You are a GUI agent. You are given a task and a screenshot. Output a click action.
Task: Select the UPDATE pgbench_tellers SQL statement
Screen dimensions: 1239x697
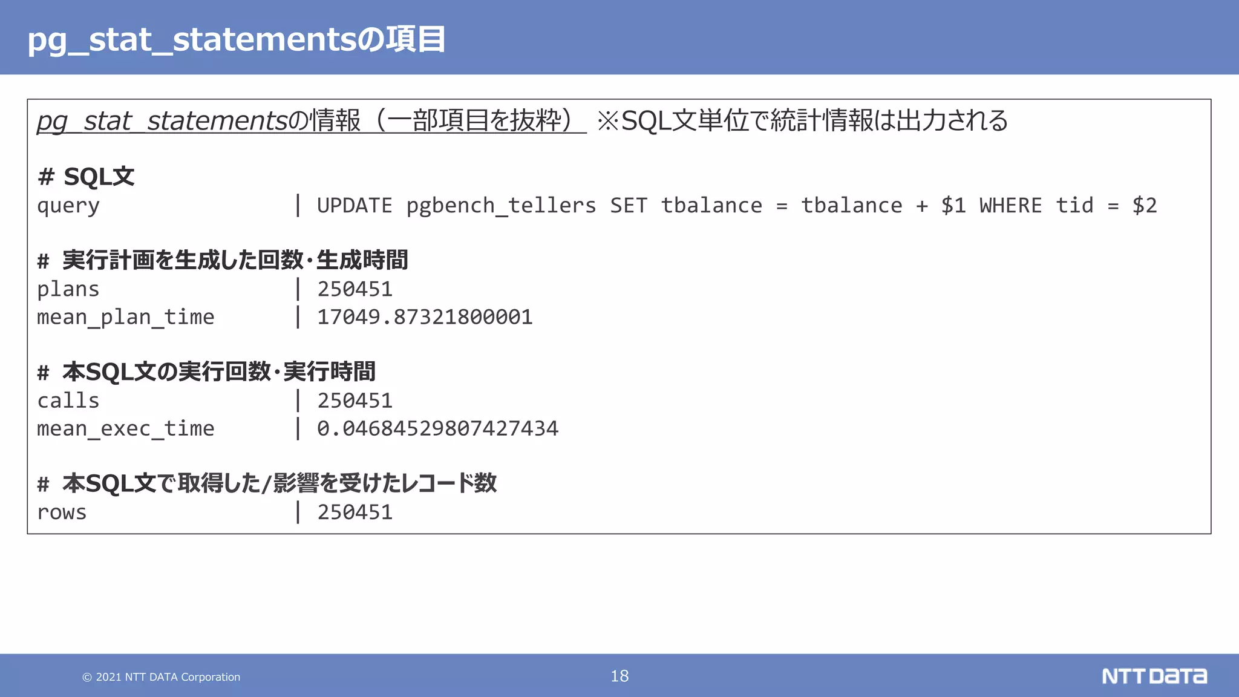(x=737, y=206)
